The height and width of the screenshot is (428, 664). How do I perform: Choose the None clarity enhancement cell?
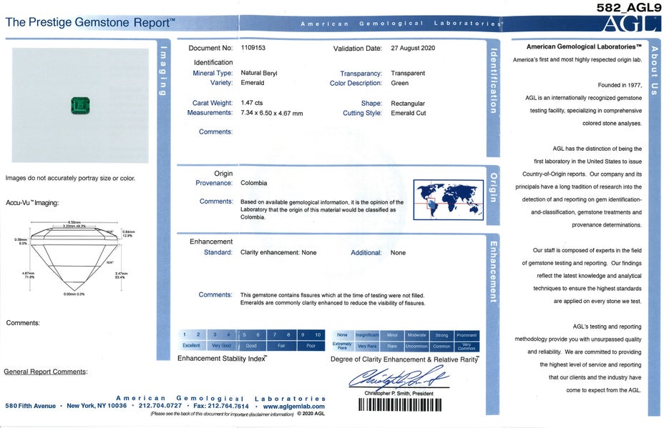342,334
